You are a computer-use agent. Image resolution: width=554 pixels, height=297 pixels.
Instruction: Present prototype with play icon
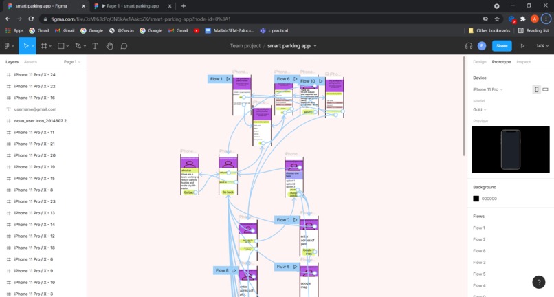(522, 46)
